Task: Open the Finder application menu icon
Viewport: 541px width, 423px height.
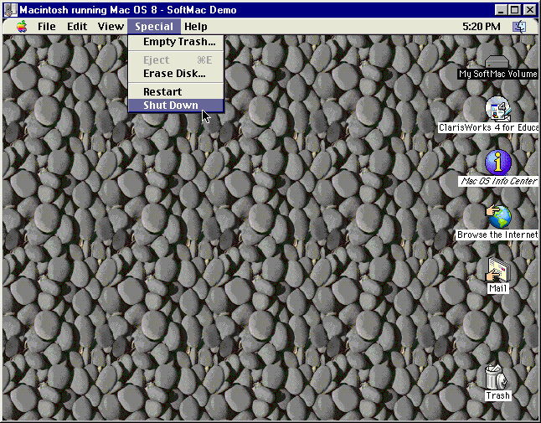Action: point(519,27)
